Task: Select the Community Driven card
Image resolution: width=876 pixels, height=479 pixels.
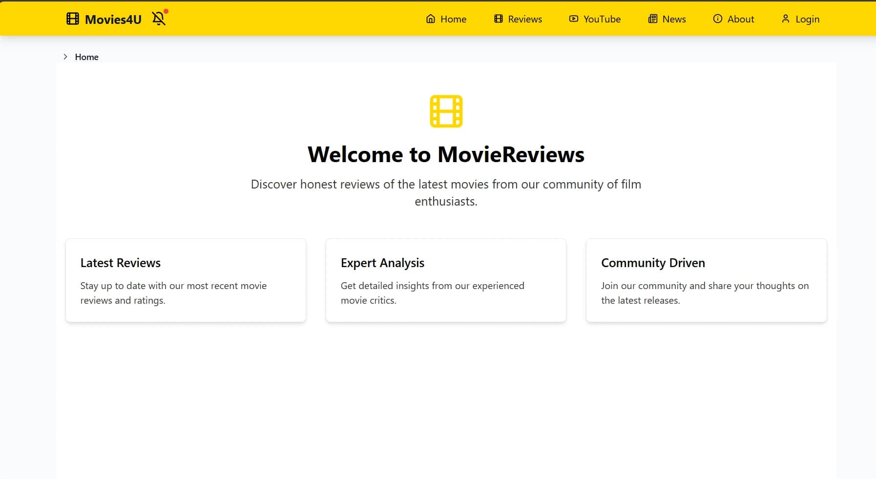Action: coord(706,280)
